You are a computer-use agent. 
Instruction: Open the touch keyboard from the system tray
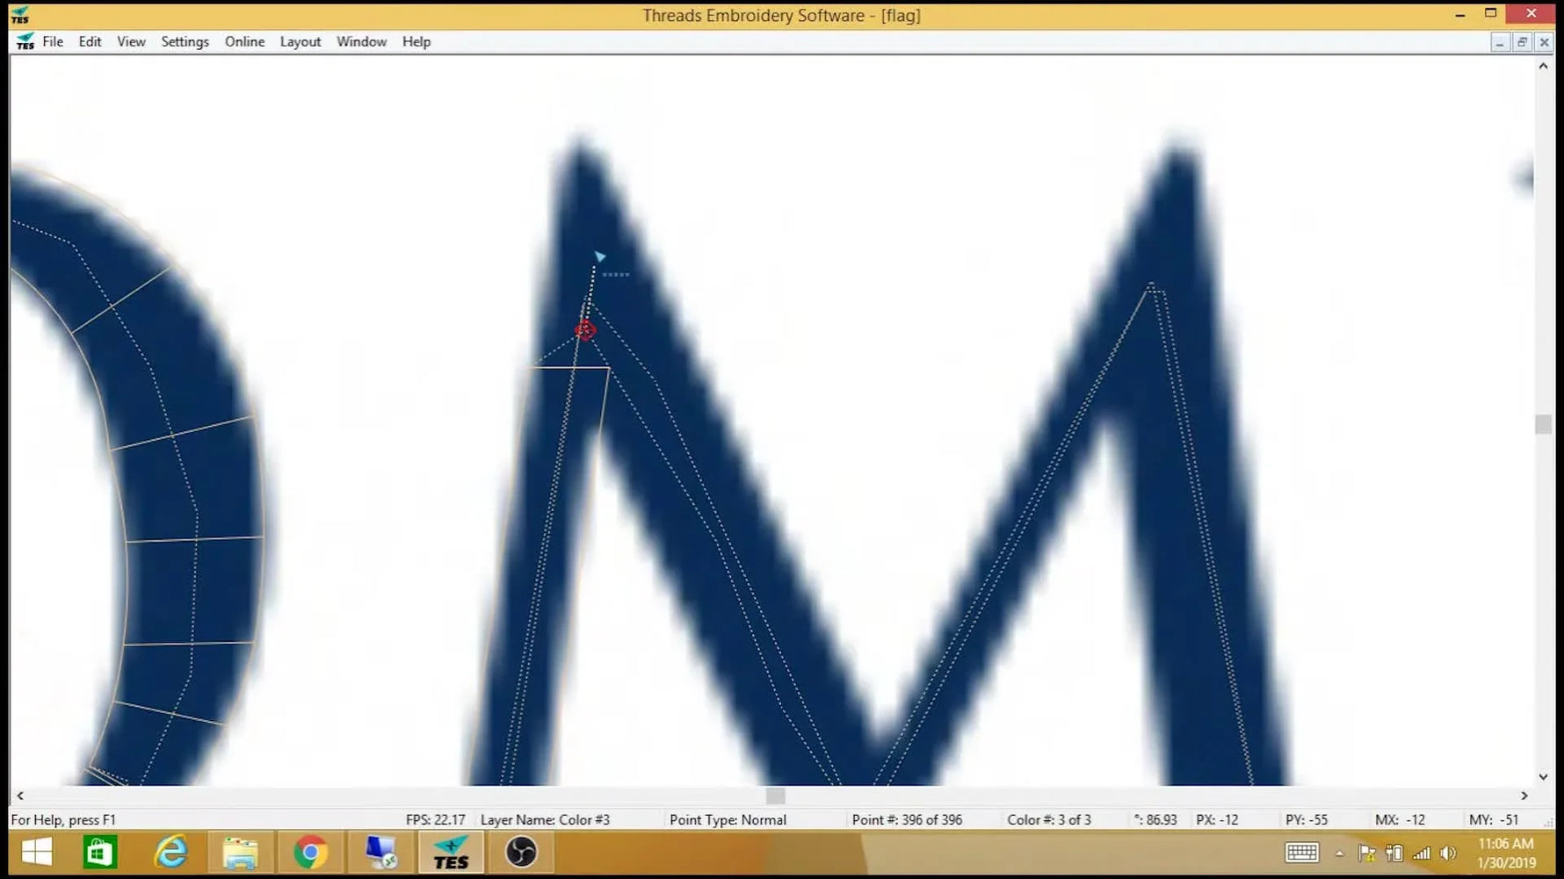[1303, 852]
